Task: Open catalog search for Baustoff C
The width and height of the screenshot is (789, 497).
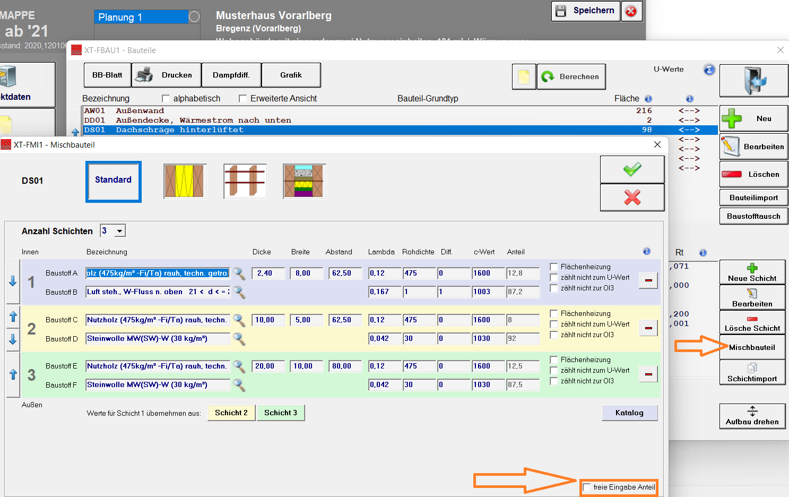Action: point(239,320)
